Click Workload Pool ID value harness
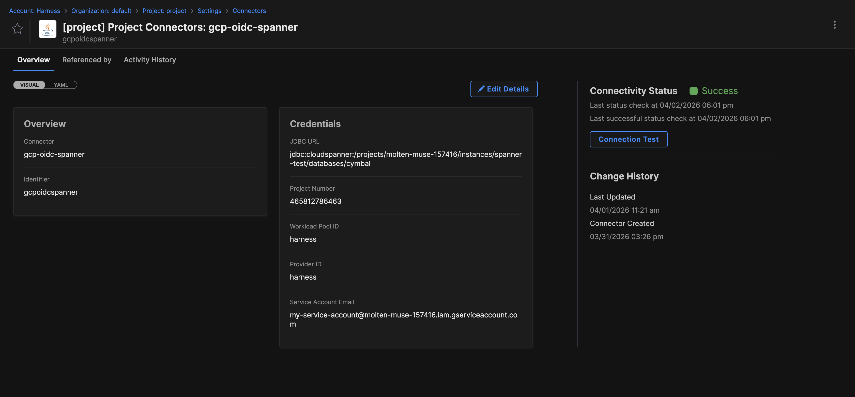Viewport: 855px width, 397px height. (303, 239)
